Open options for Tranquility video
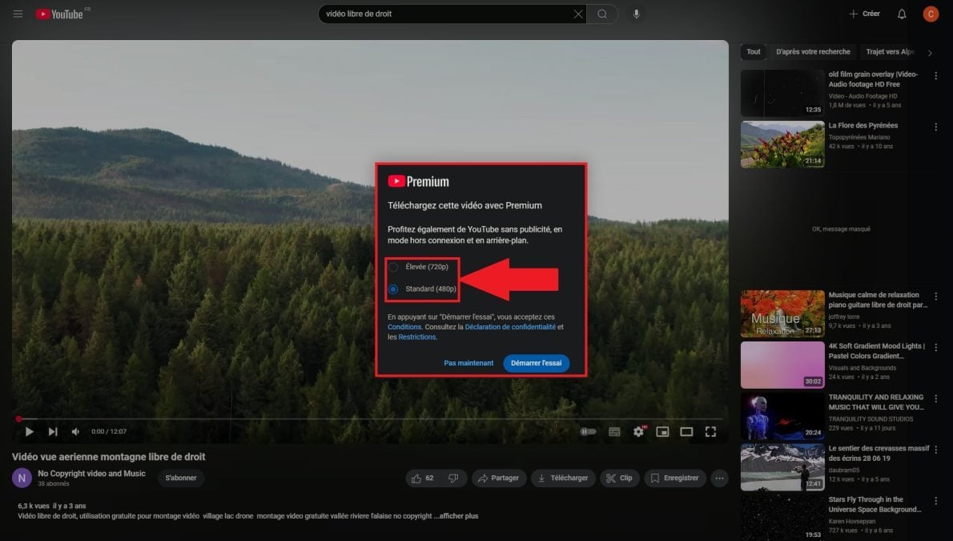Screen dimensions: 953x541 [936, 398]
